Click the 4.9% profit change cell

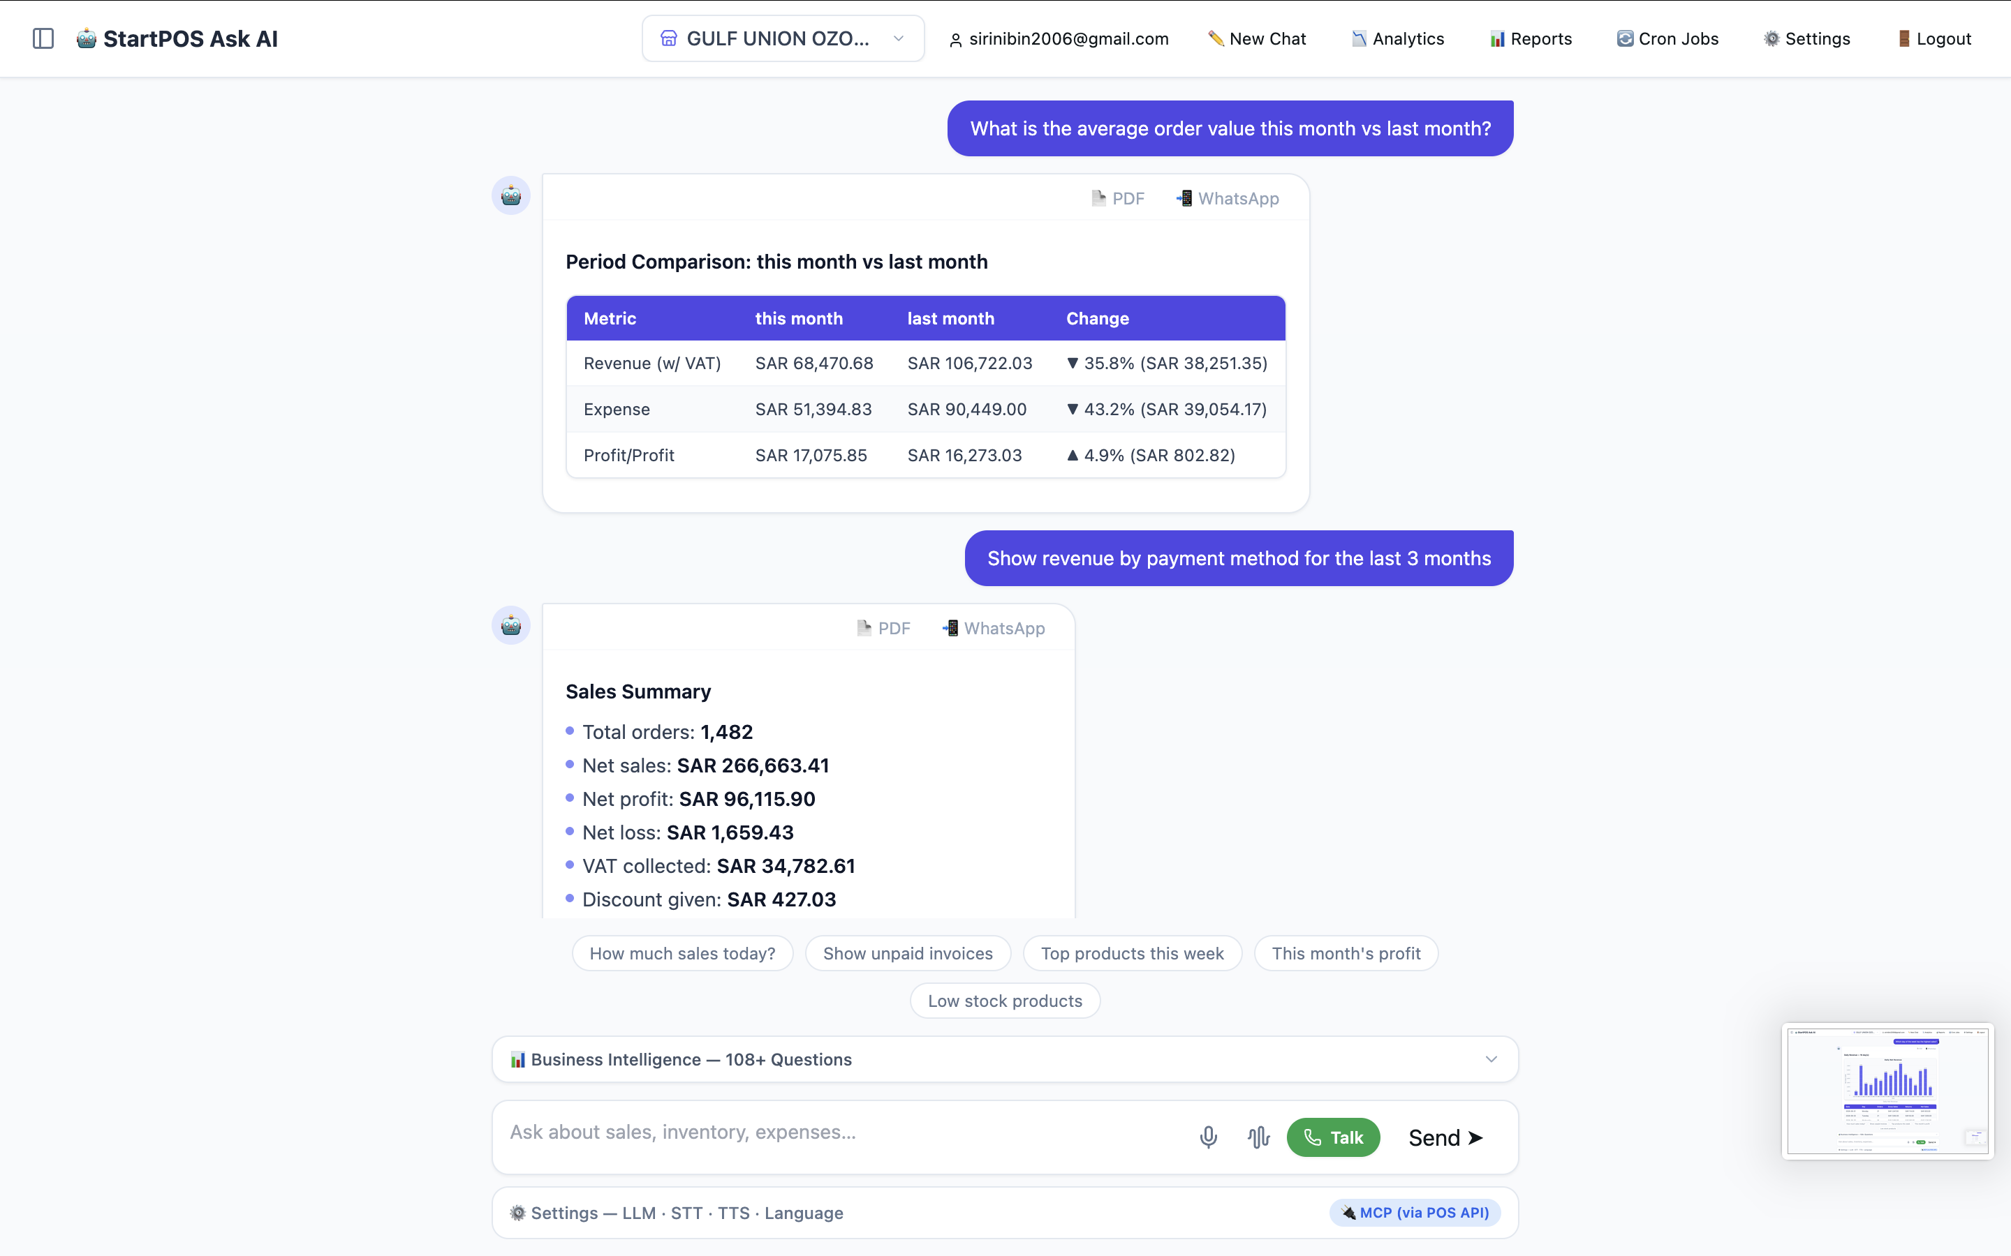1151,455
